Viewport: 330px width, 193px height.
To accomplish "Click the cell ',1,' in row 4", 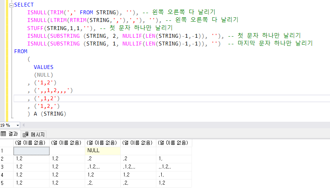I will 174,175.
